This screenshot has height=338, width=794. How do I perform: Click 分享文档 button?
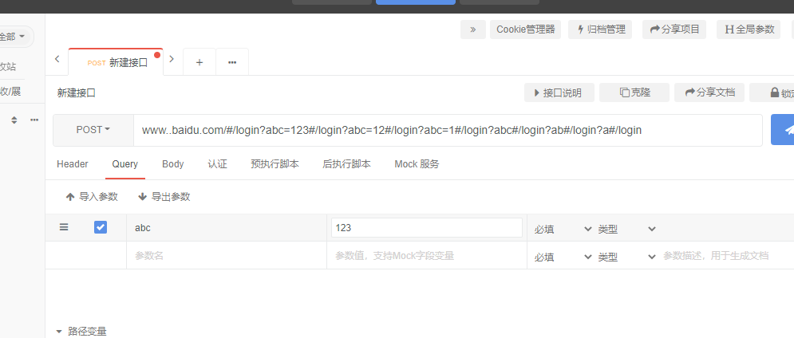point(709,92)
